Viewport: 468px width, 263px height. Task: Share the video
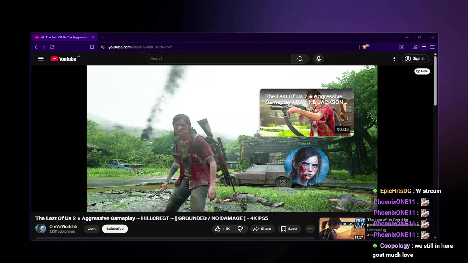[x=262, y=229]
